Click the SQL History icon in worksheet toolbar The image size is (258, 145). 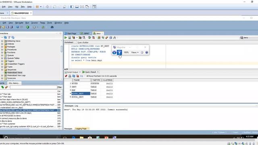[111, 37]
